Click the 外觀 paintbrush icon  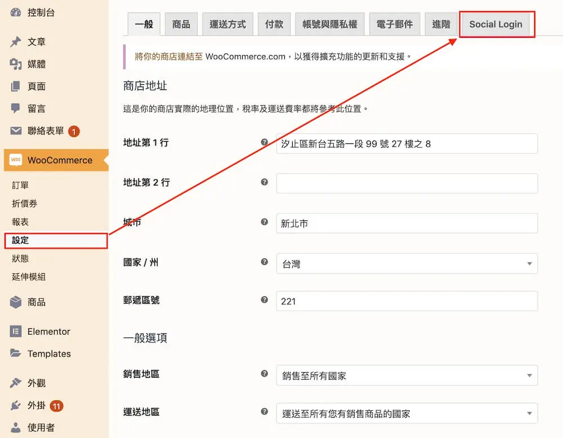tap(16, 383)
